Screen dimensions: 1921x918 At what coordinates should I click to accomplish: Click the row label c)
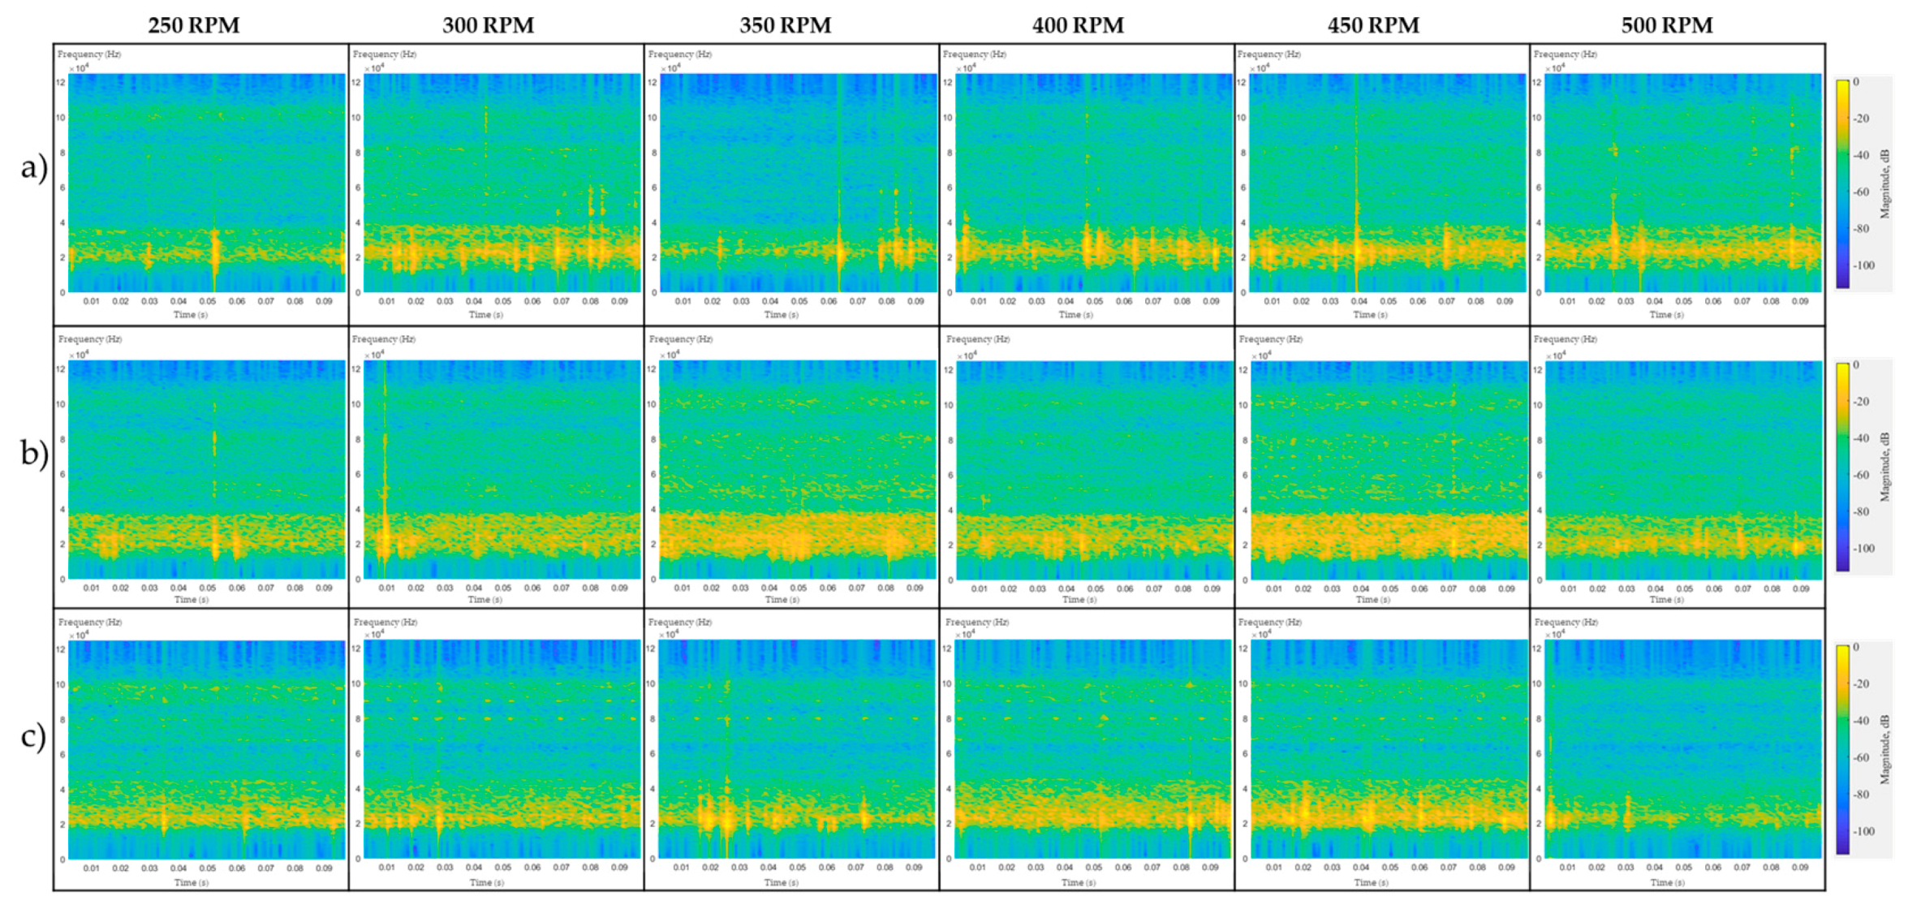(34, 736)
